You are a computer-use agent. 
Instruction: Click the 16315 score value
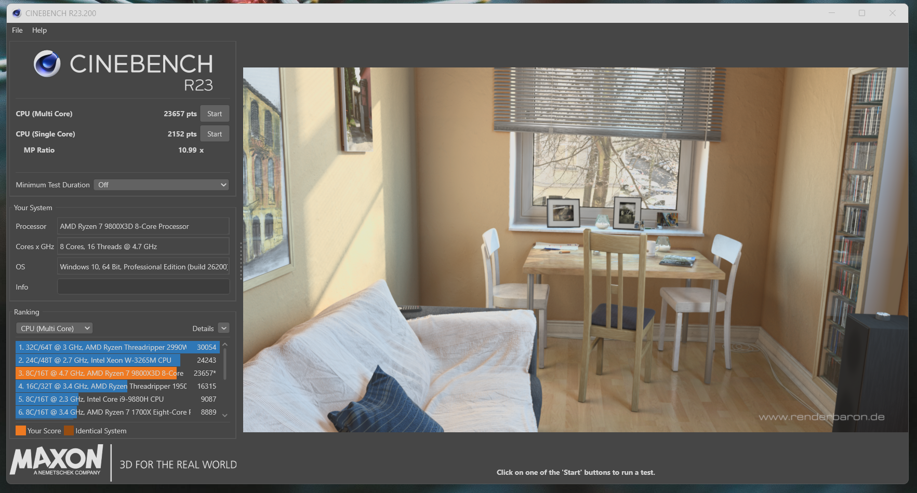pos(206,386)
